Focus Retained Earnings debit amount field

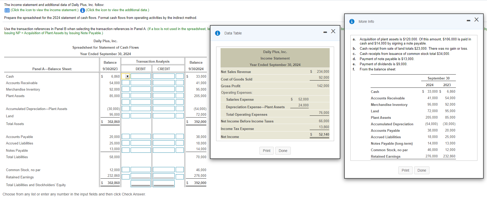coord(141,176)
